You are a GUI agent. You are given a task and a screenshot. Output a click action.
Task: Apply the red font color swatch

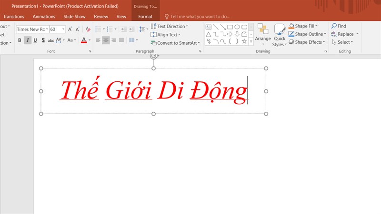point(84,40)
